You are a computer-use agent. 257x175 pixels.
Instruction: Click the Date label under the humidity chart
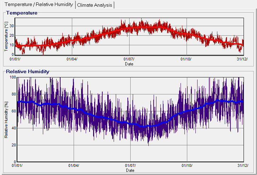[130, 170]
